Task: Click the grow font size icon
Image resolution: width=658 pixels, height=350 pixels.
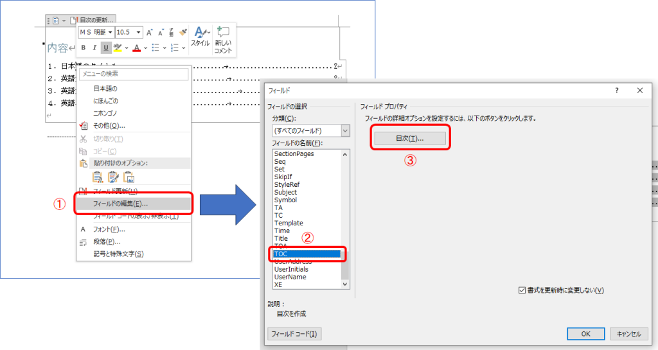Action: [149, 32]
